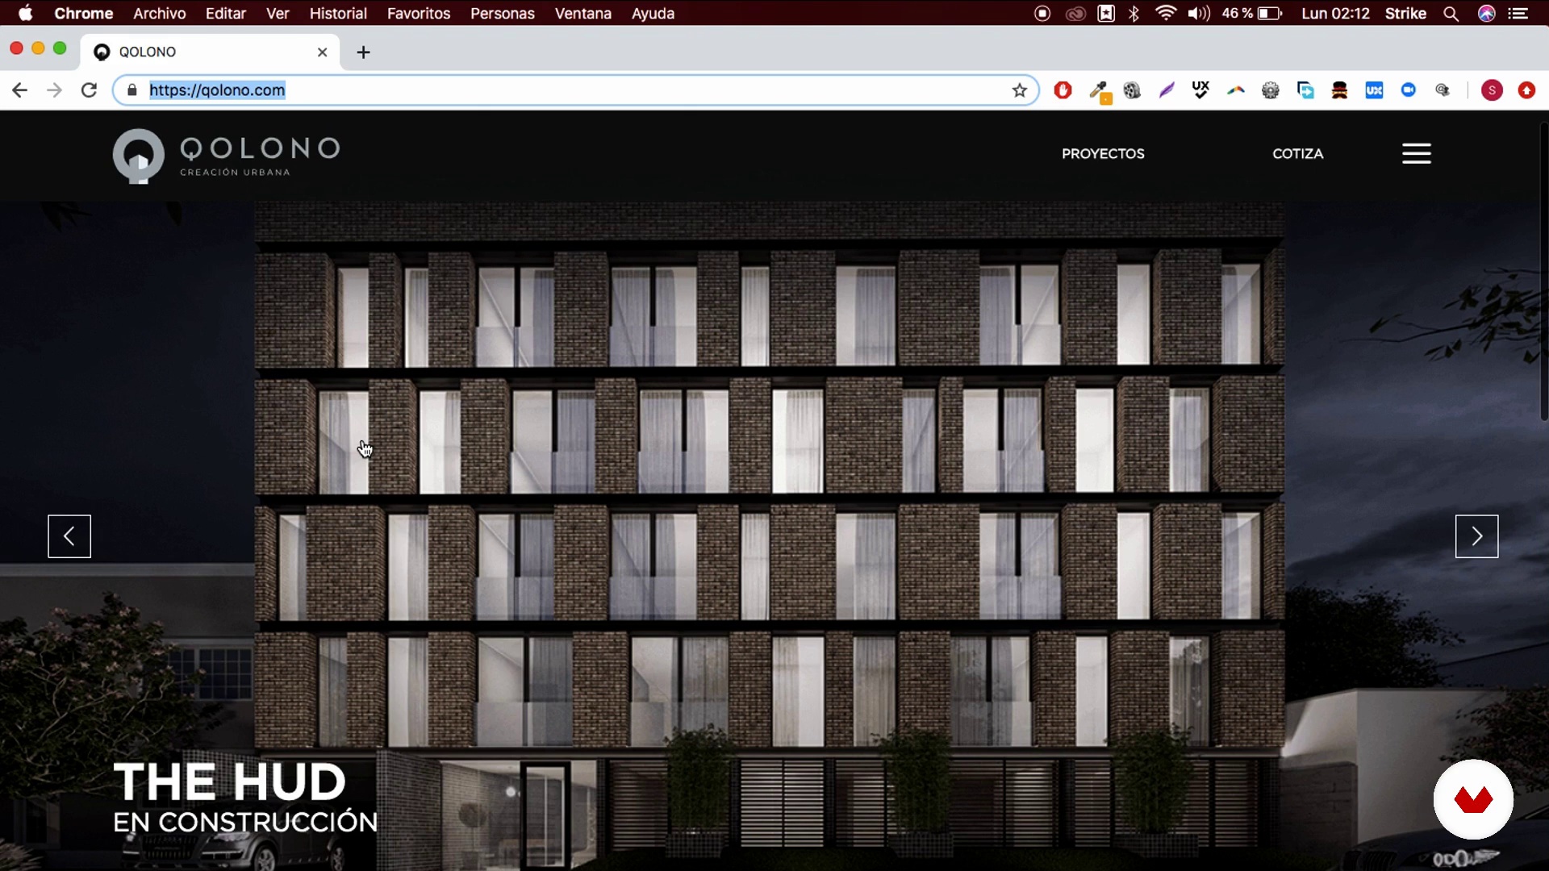Viewport: 1549px width, 871px height.
Task: Open the Ver menu
Action: 278,13
